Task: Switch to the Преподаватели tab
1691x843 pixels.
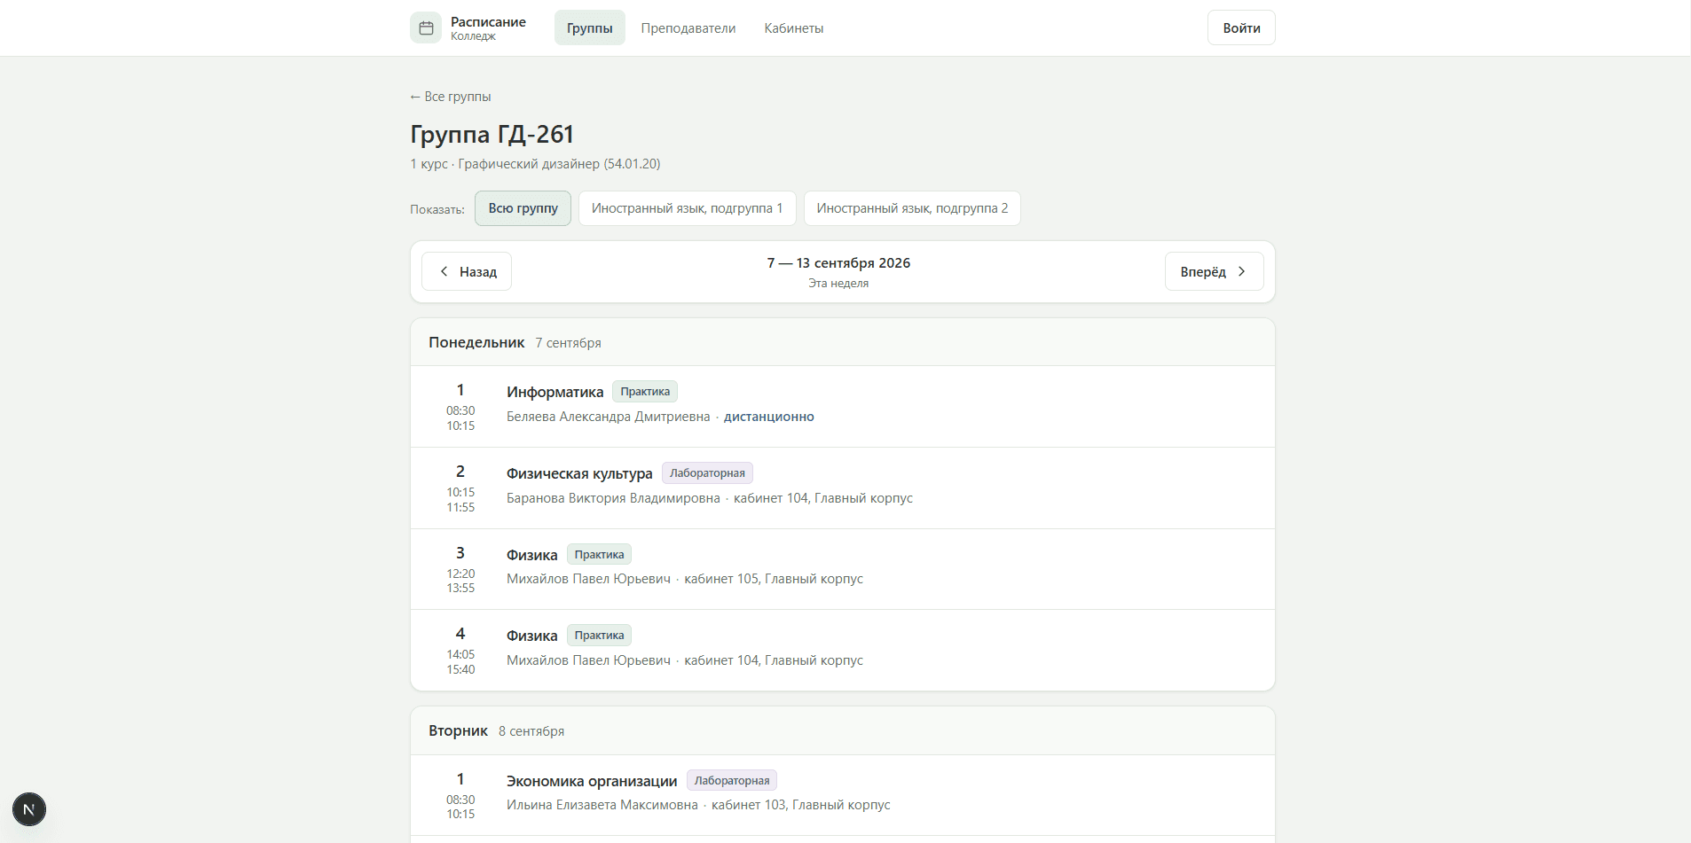Action: [x=688, y=27]
